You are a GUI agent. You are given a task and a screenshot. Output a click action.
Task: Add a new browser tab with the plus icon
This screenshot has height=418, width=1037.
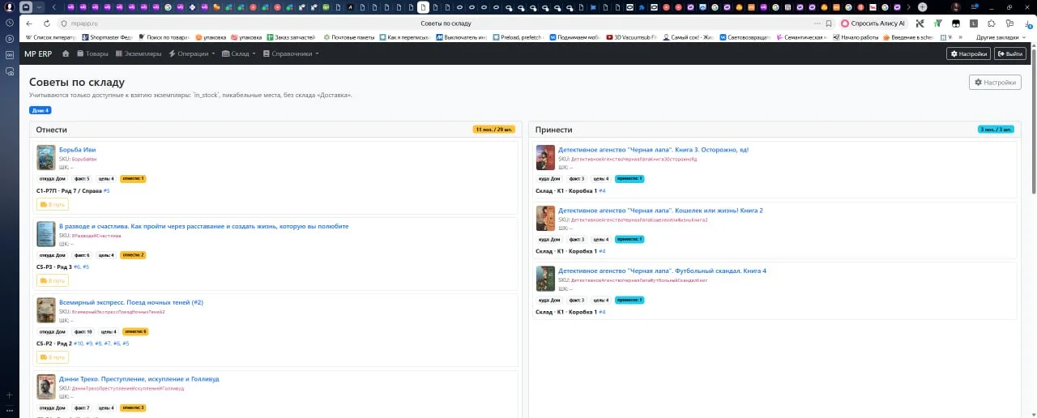tap(922, 7)
